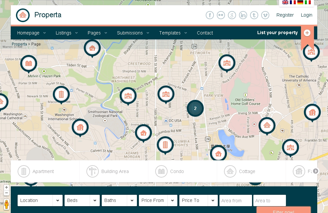The width and height of the screenshot is (328, 213).
Task: Click the Area from input field
Action: click(x=235, y=201)
